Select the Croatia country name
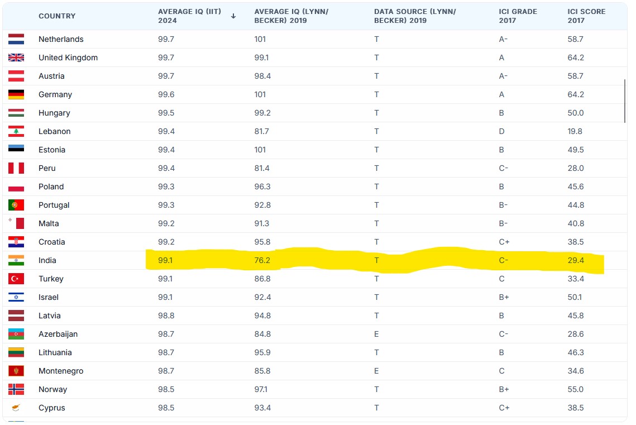 coord(51,242)
